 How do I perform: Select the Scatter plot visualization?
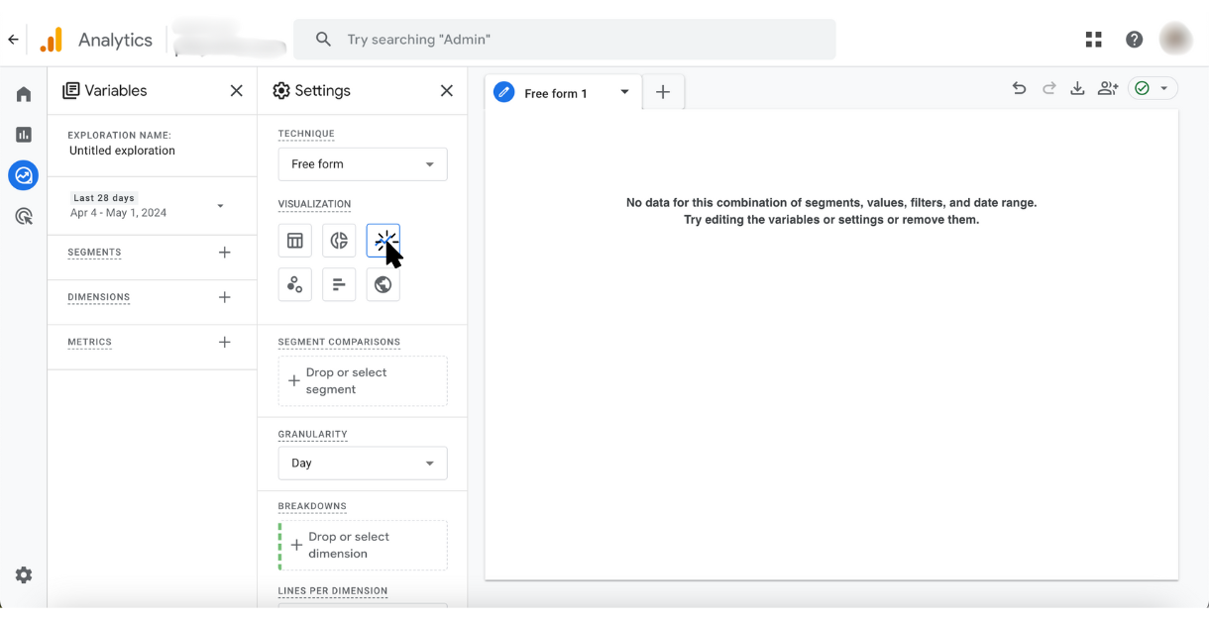(295, 285)
